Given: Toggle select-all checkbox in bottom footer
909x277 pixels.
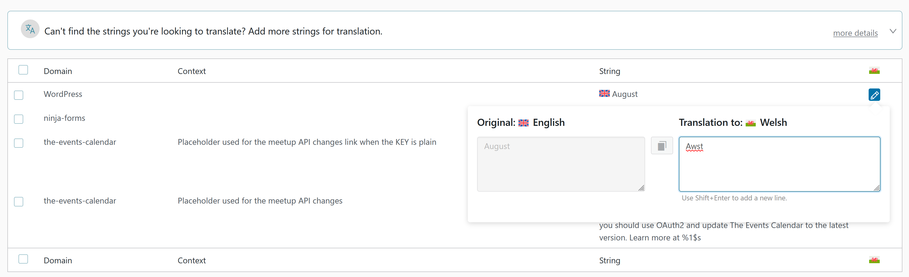Looking at the screenshot, I should tap(23, 259).
